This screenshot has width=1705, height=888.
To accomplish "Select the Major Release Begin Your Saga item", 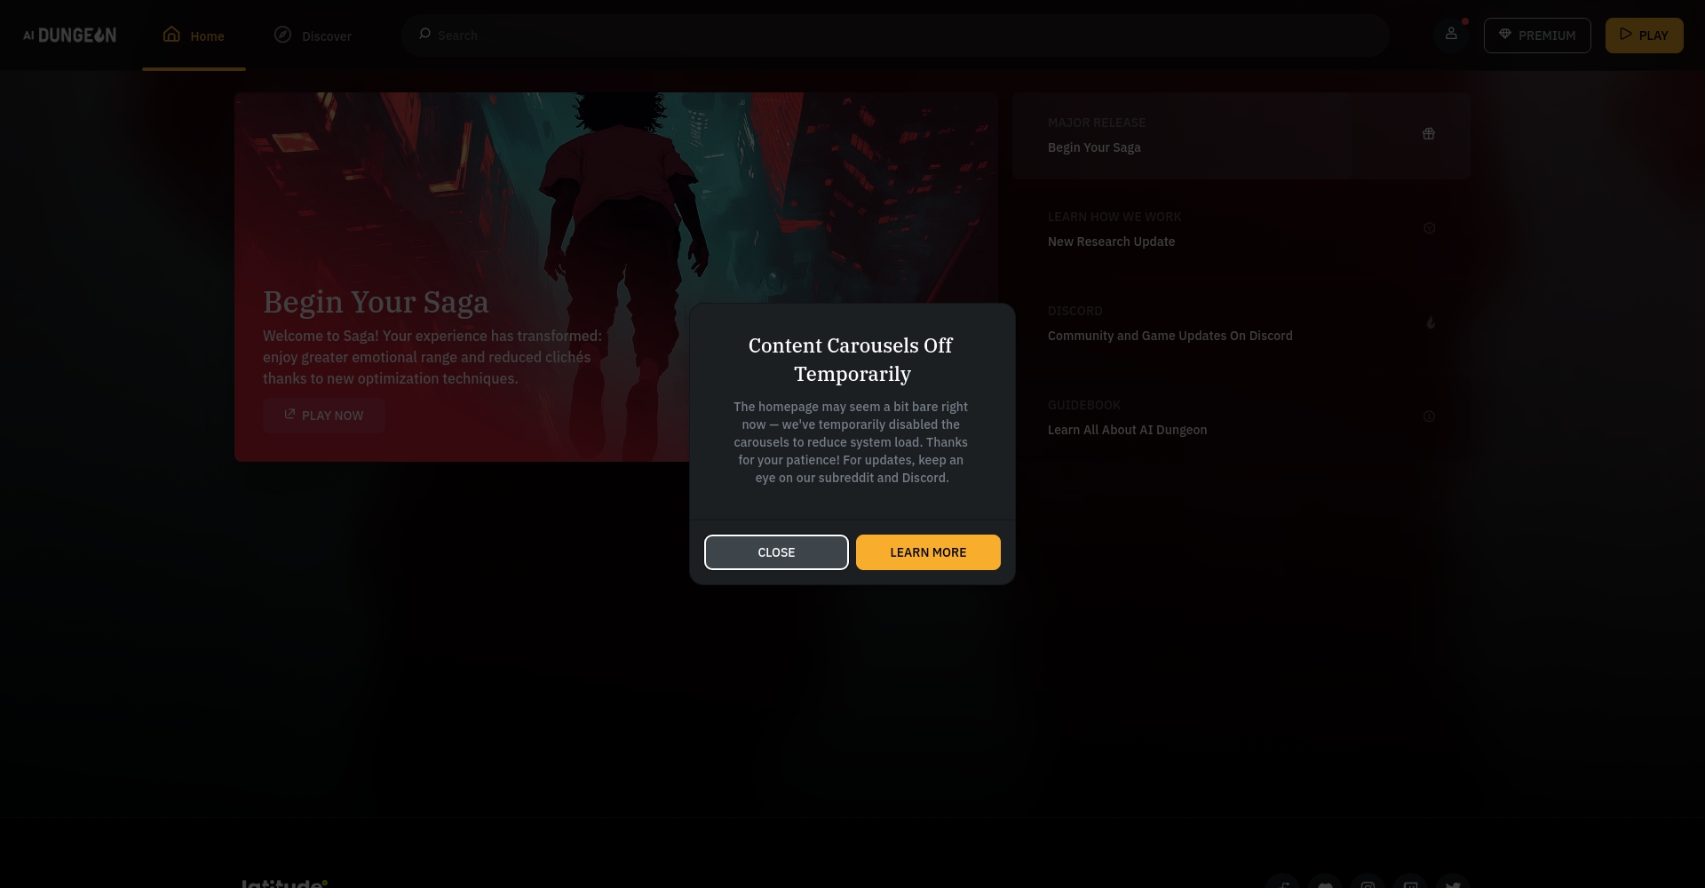I will (x=1241, y=135).
